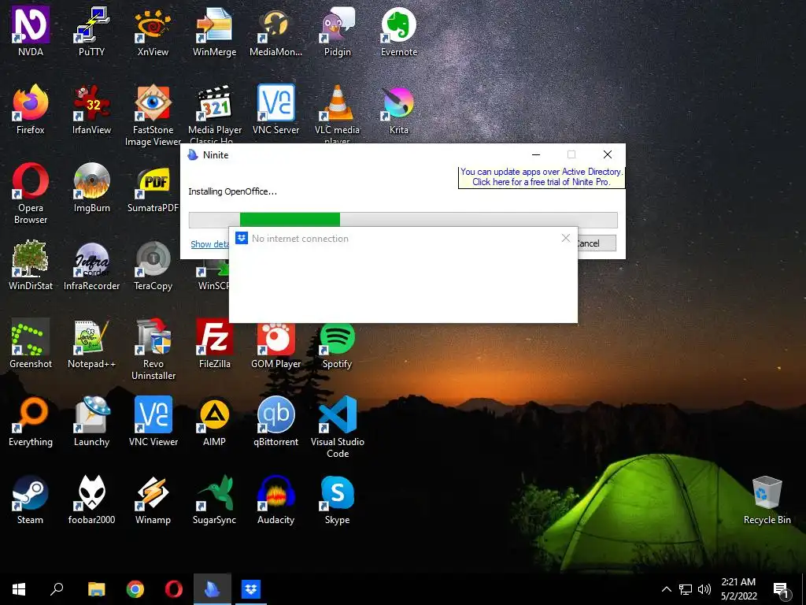The height and width of the screenshot is (605, 806).
Task: Open File Explorer from the taskbar
Action: [x=97, y=589]
